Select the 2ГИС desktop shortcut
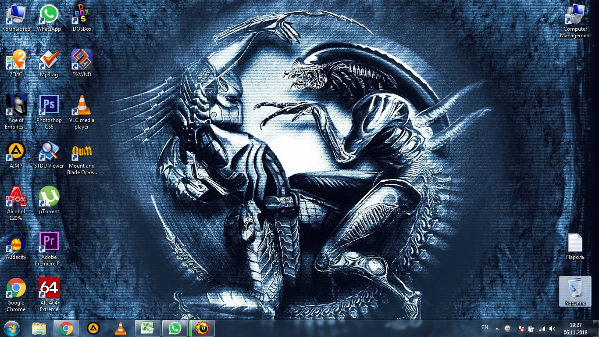The image size is (599, 337). (x=16, y=64)
